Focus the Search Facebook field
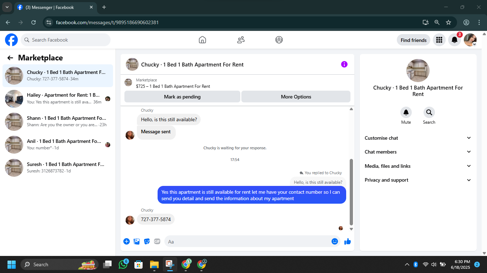Image resolution: width=487 pixels, height=273 pixels. pos(66,40)
